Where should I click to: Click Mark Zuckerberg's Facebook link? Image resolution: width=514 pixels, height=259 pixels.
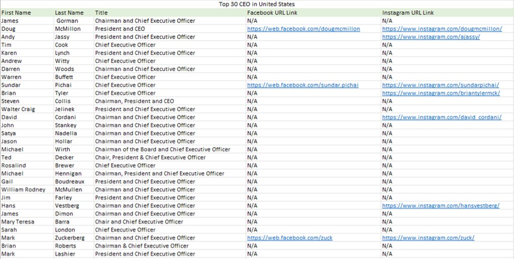pos(289,238)
